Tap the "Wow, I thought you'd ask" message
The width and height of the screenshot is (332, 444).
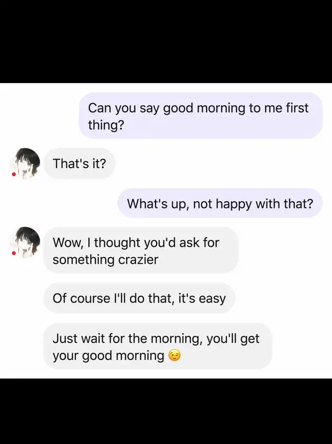click(141, 251)
